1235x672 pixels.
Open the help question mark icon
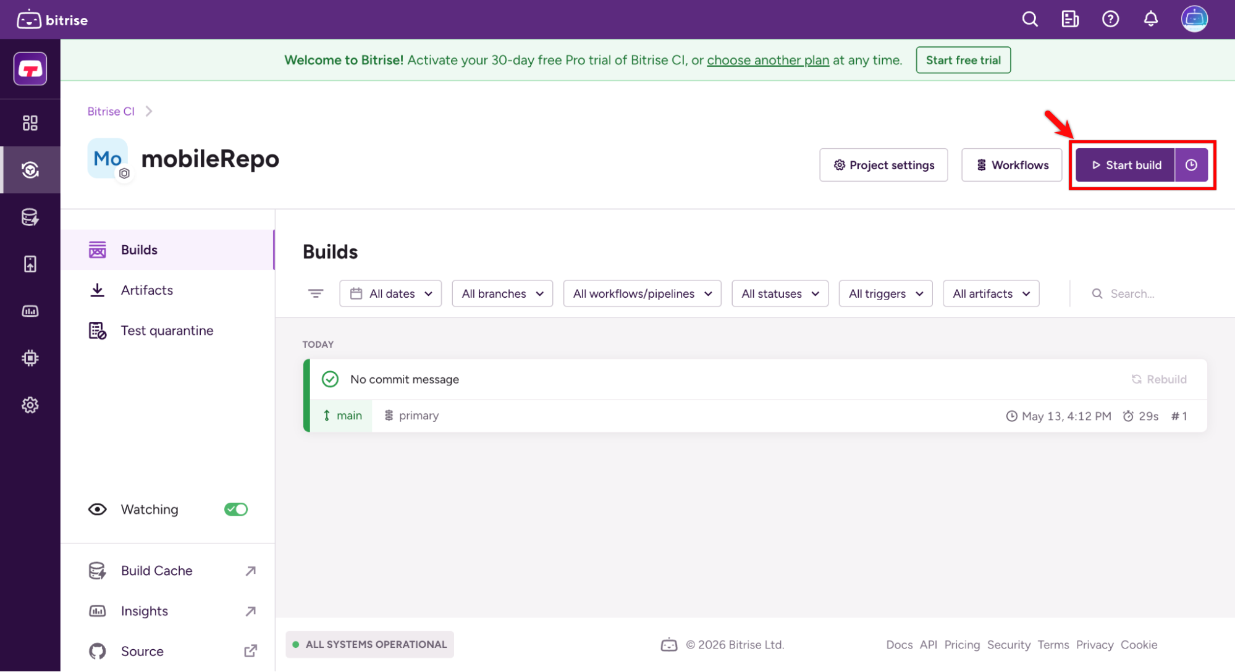pos(1110,20)
